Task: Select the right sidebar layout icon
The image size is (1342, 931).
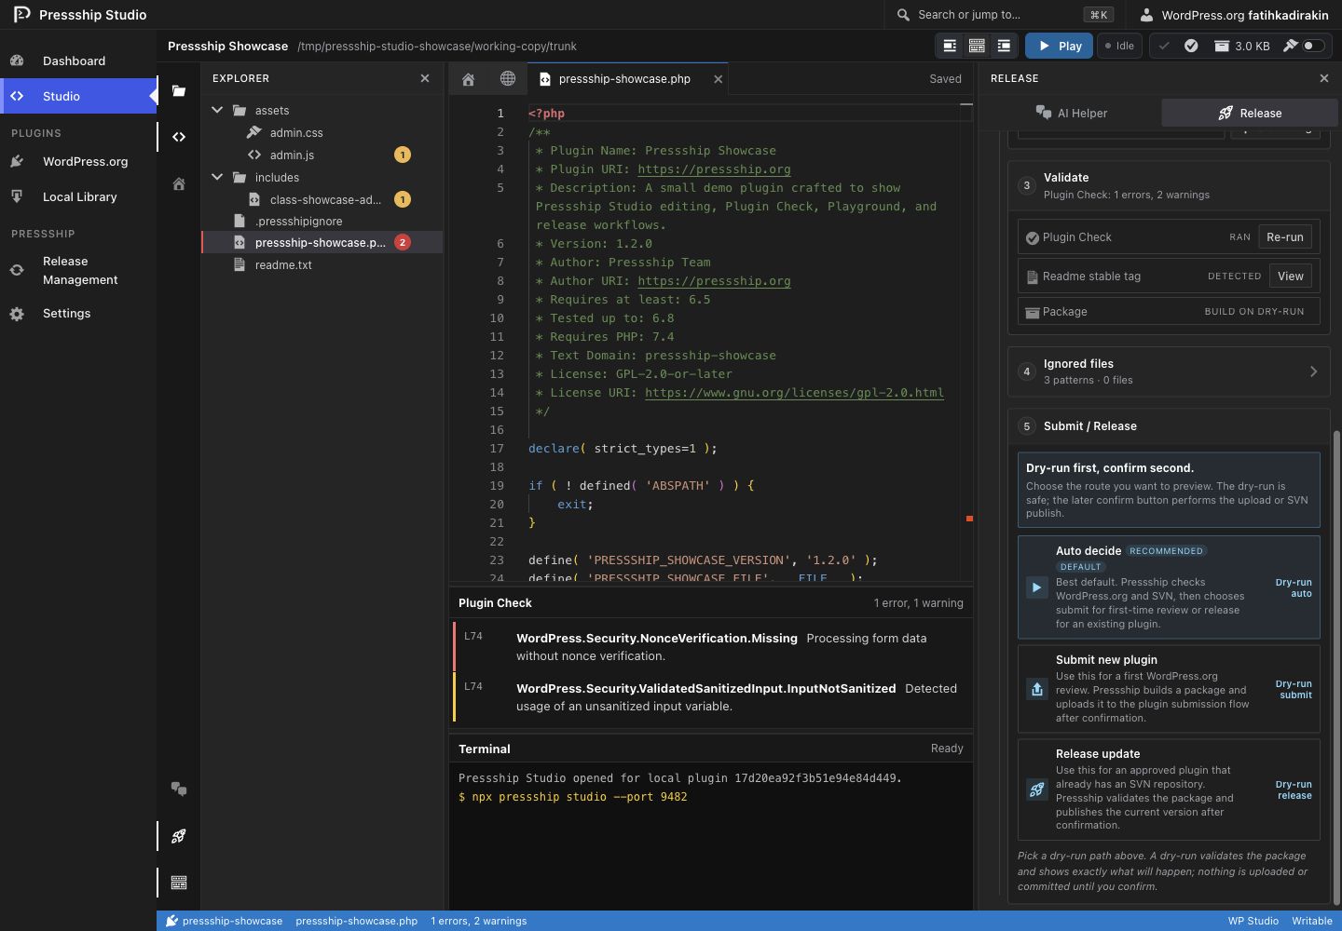Action: point(1004,46)
